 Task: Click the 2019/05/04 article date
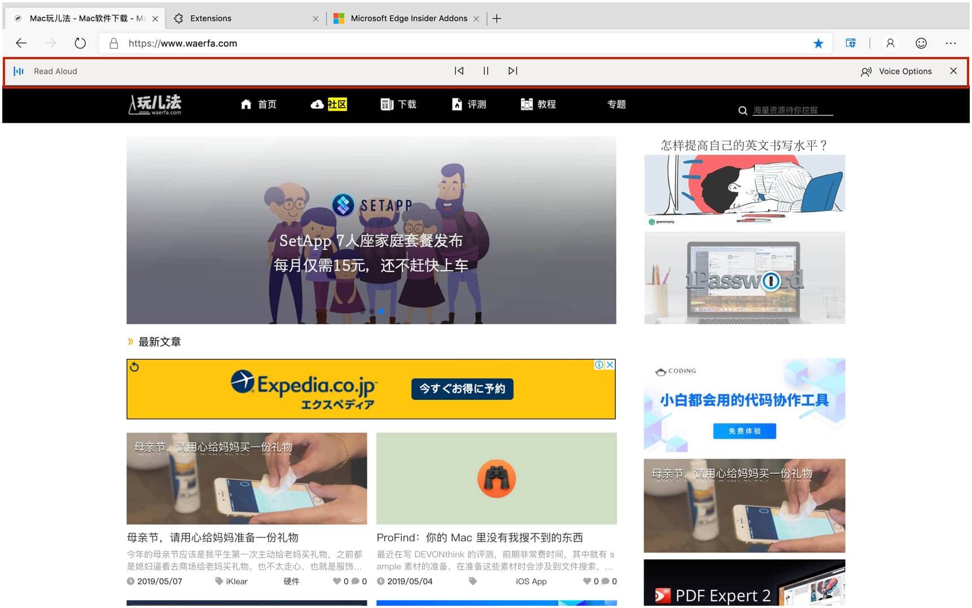tap(410, 581)
